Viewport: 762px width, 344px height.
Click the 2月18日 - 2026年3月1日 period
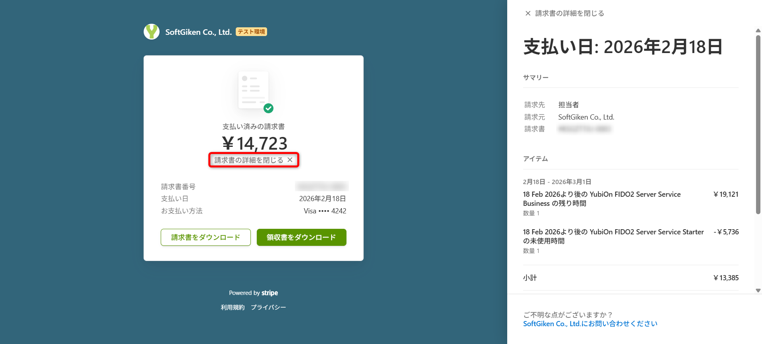tap(557, 182)
